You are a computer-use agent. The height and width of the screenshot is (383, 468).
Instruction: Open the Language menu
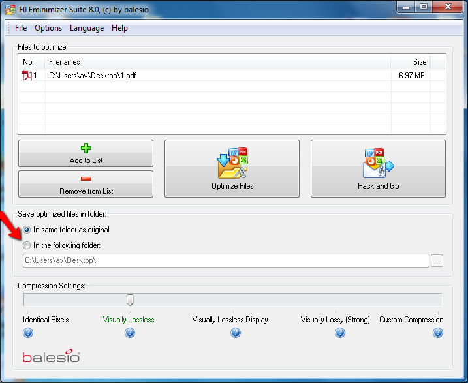(87, 28)
